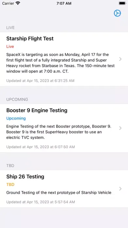Screen dimensions: 128x228
Task: Open the Ship 26 Testing title
Action: pos(25,177)
